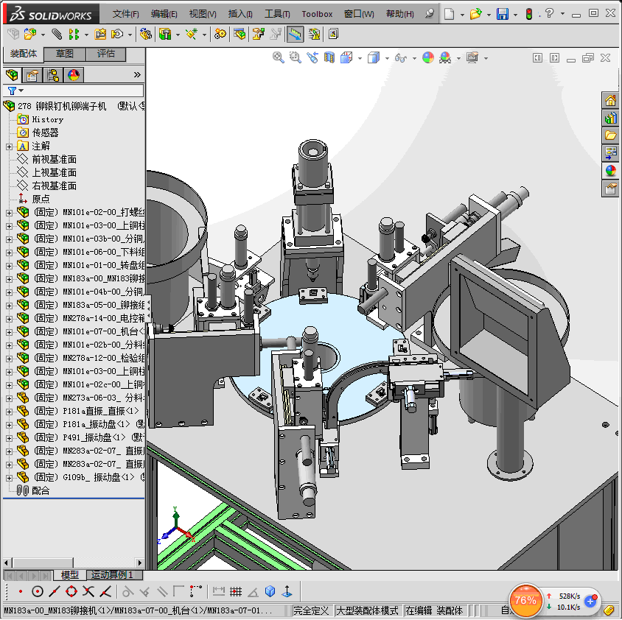This screenshot has height=620, width=622.
Task: Click the Edit Appearance sphere icon
Action: 428,57
